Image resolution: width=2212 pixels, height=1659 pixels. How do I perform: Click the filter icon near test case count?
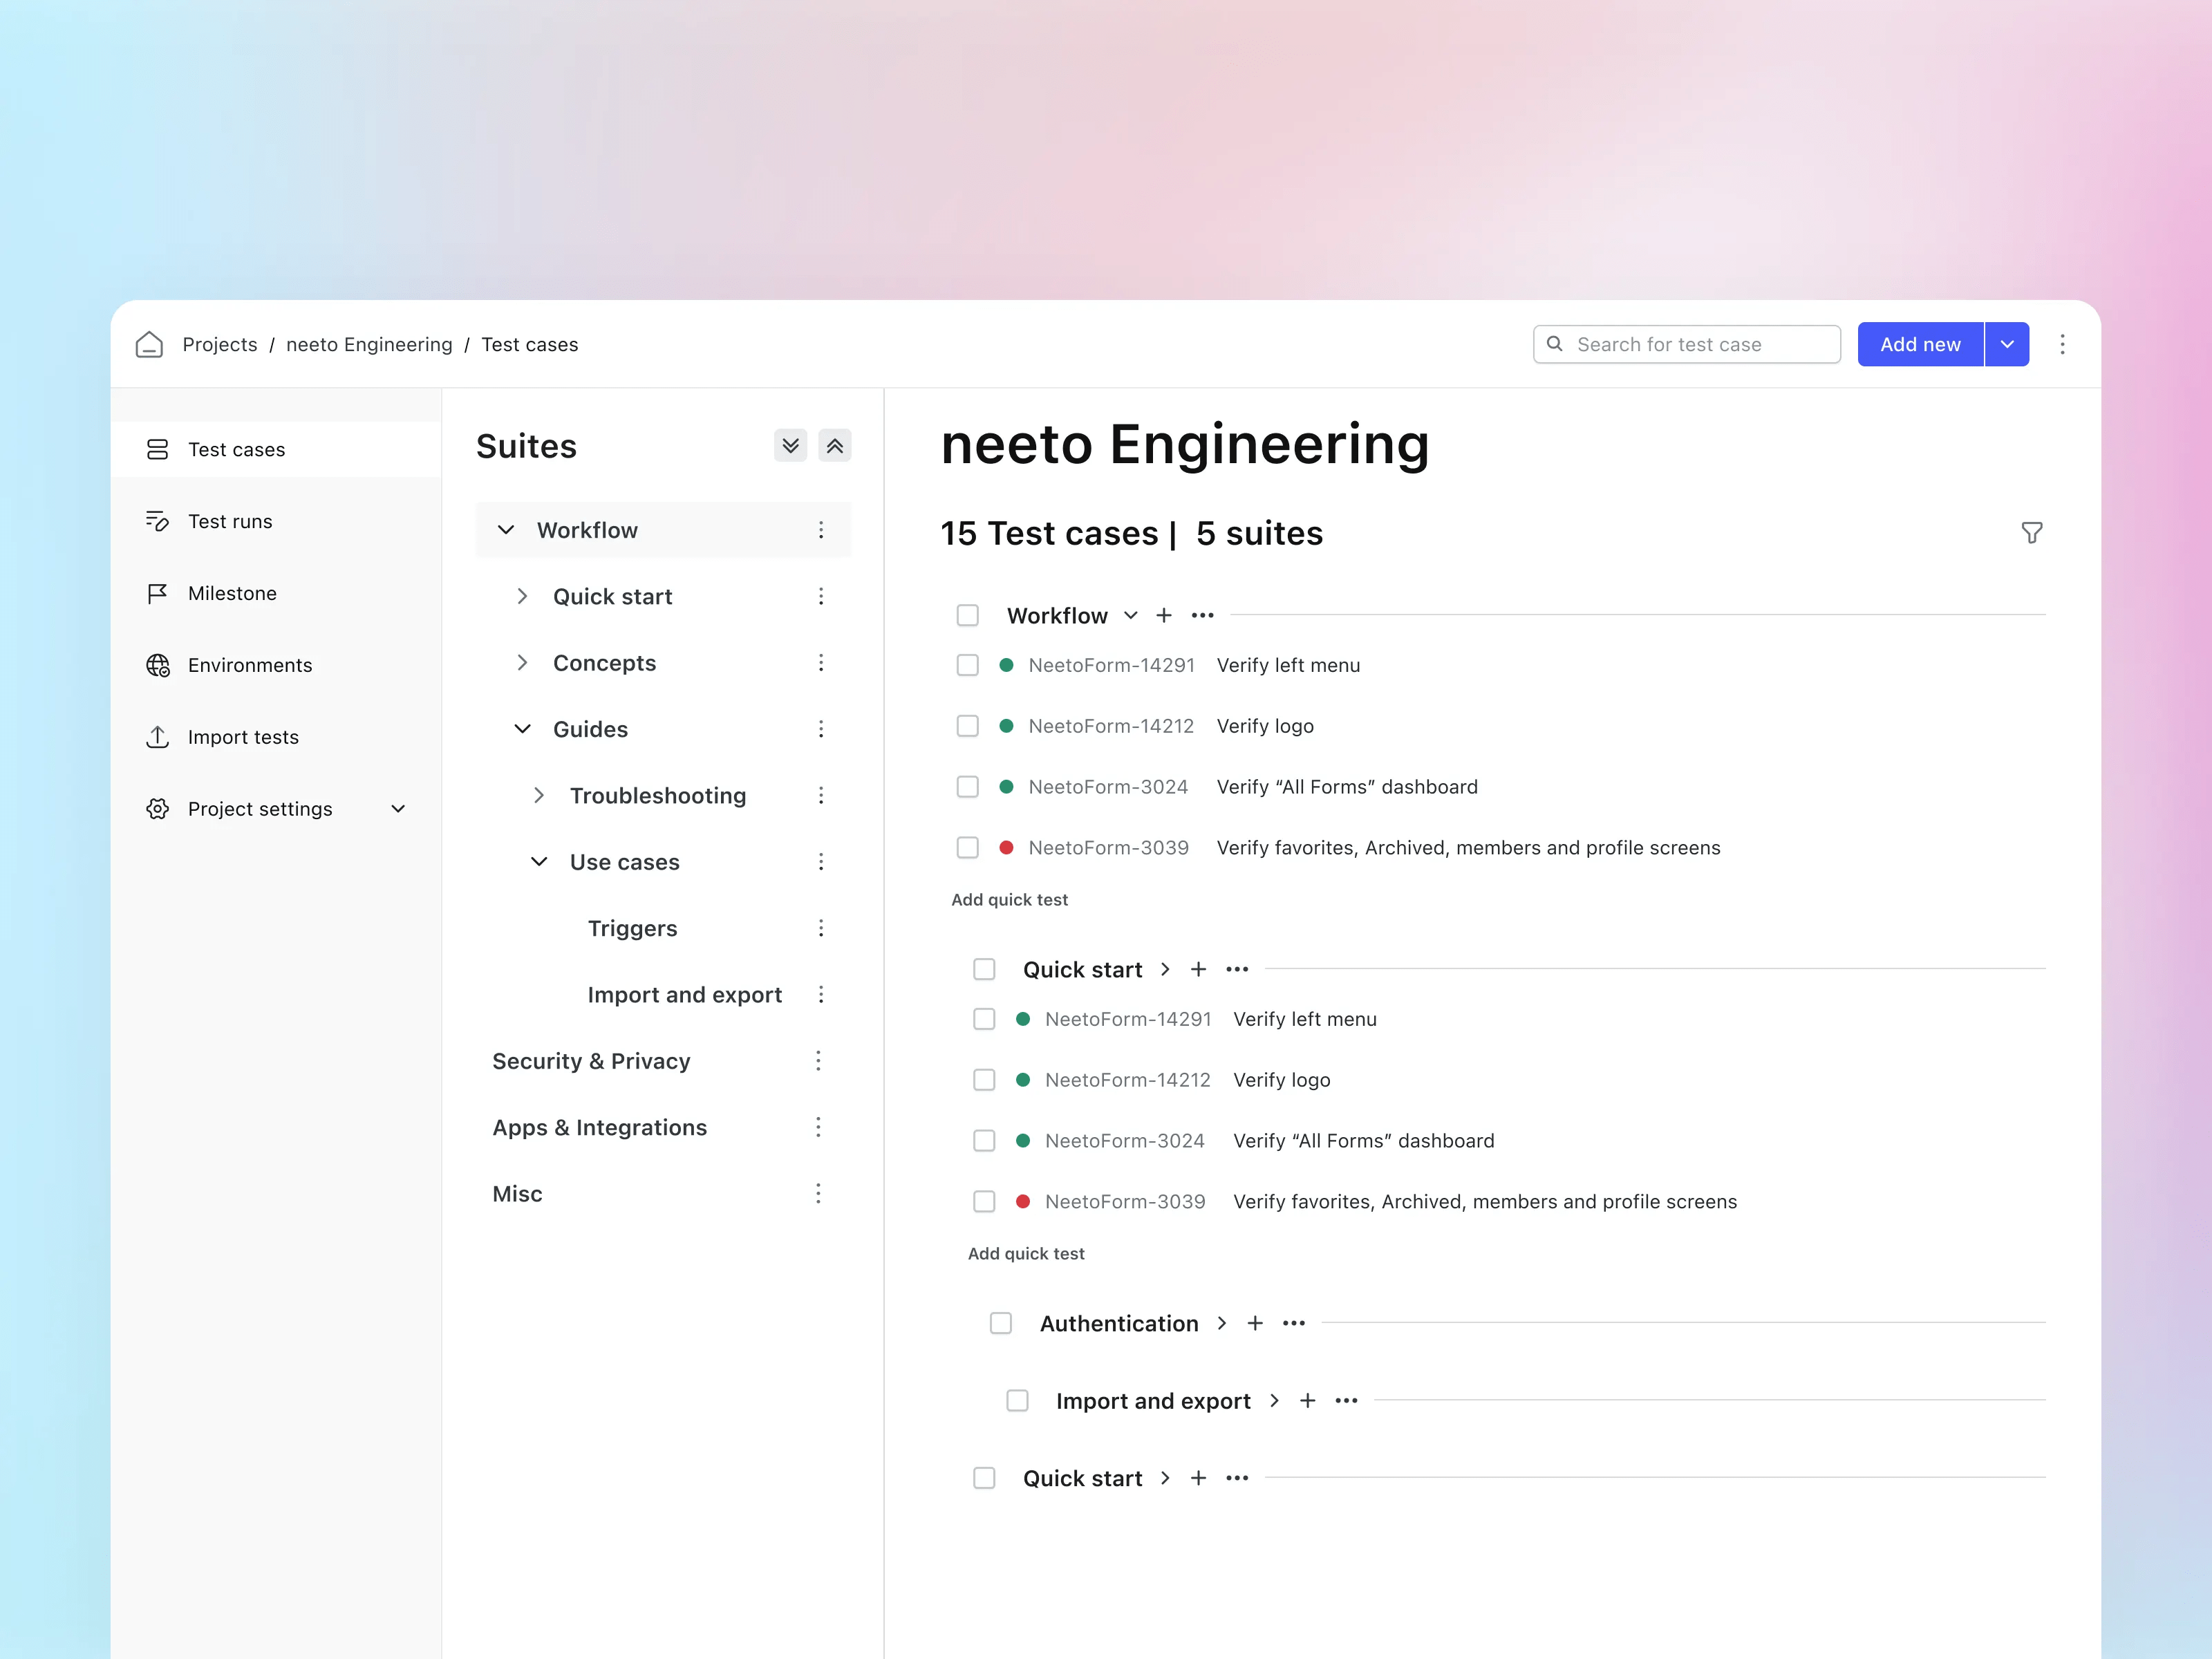tap(2032, 533)
